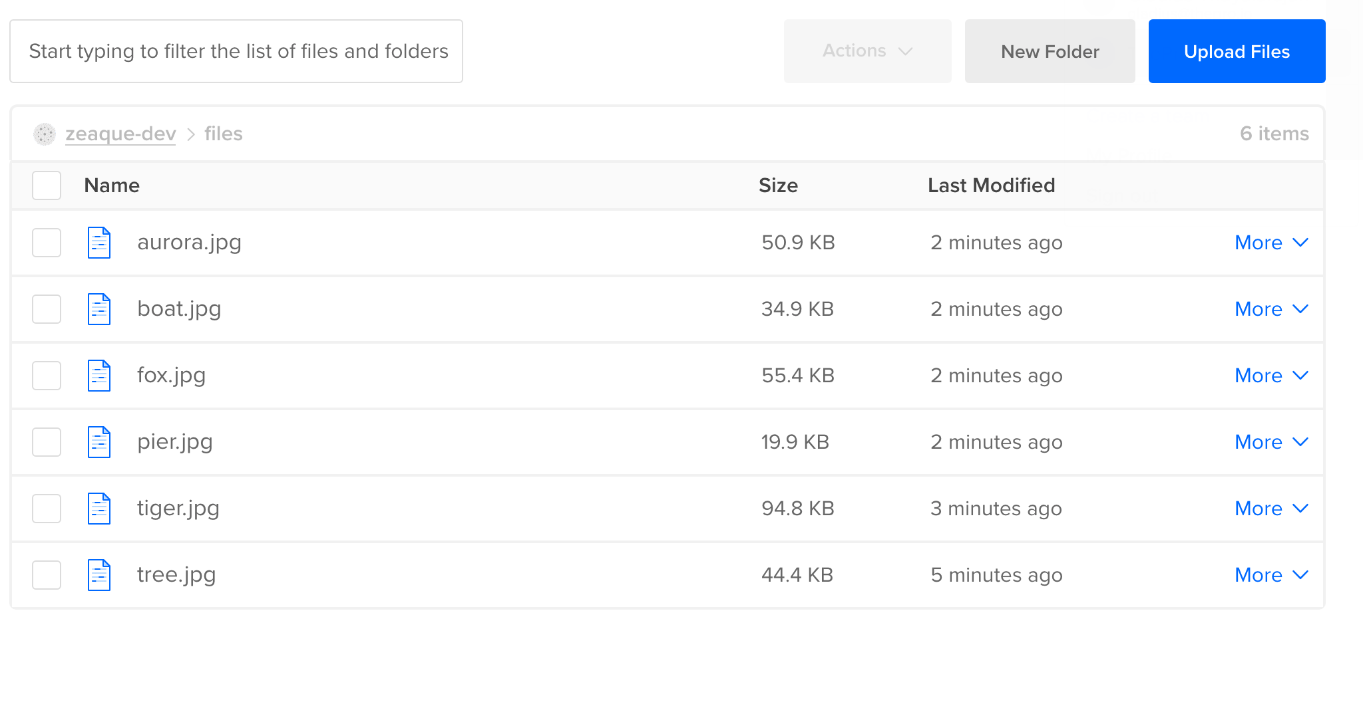This screenshot has width=1363, height=714.
Task: Tick the checkbox next to tiger.jpg
Action: (x=46, y=508)
